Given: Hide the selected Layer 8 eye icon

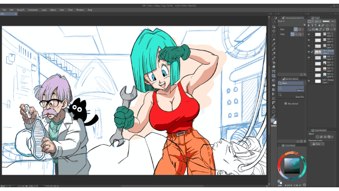Looking at the screenshot, I should 309,52.
